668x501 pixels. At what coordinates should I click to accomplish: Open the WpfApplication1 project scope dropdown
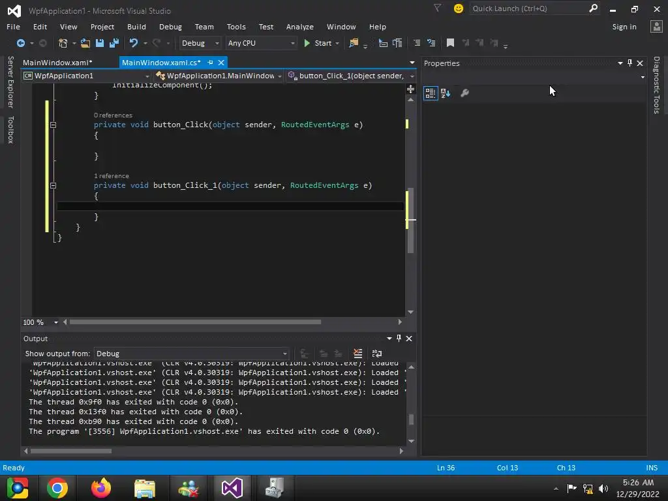coord(87,76)
